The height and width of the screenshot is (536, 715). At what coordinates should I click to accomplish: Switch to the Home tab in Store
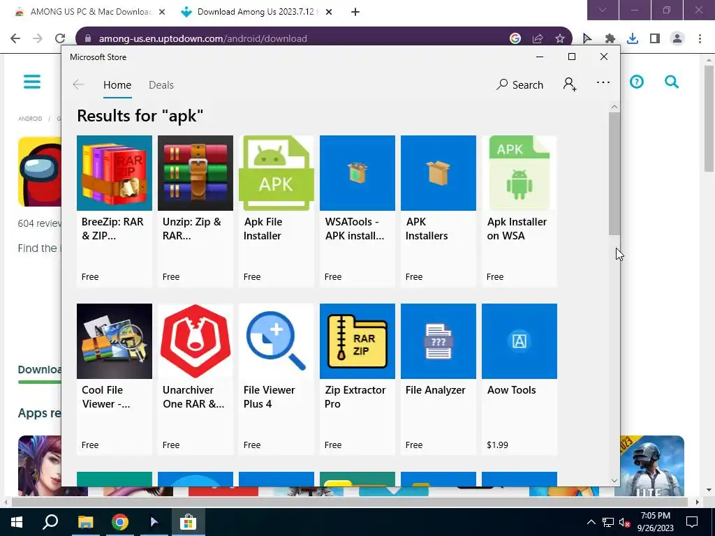point(117,85)
